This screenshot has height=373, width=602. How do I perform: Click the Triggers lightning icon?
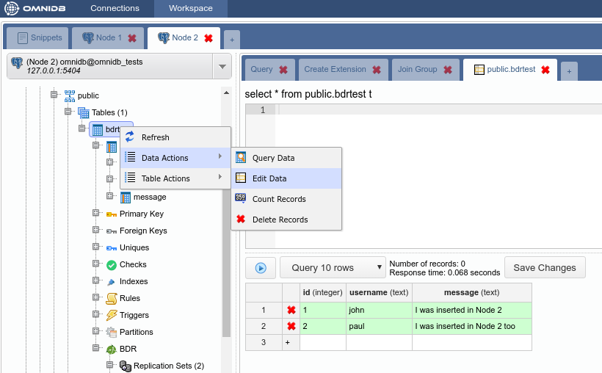pyautogui.click(x=111, y=315)
